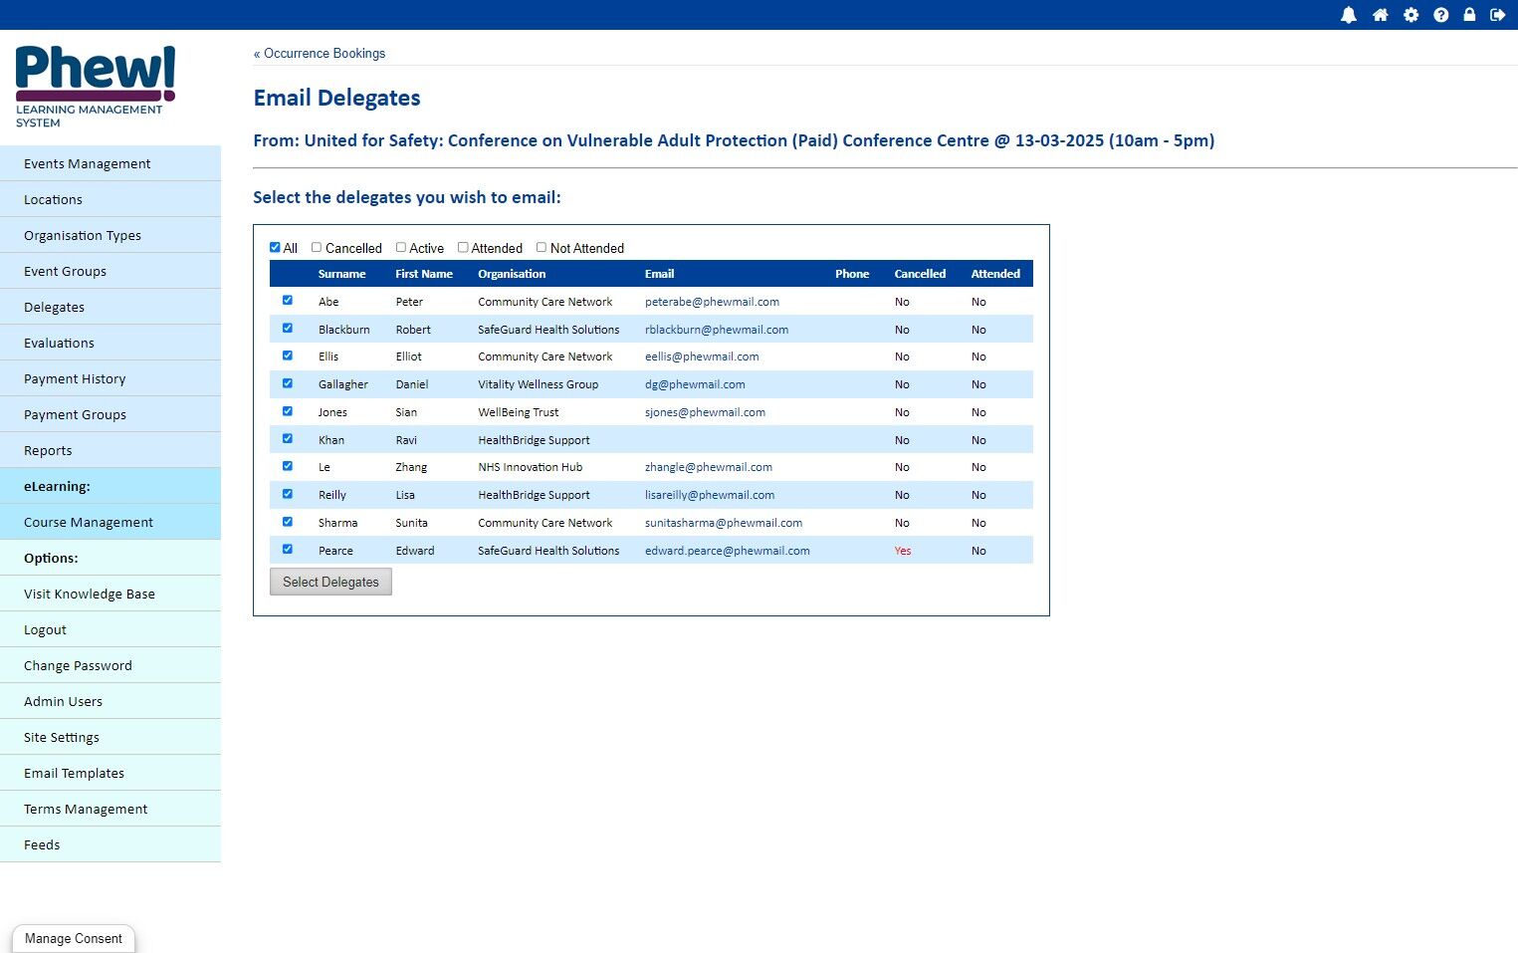Uncheck the checkbox for Robert Blackburn
The height and width of the screenshot is (953, 1518).
(288, 328)
